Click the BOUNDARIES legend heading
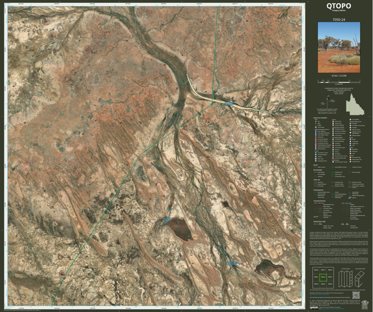This screenshot has height=312, width=373. point(318,170)
